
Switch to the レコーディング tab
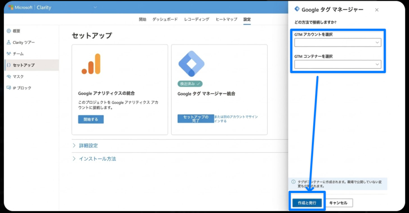click(x=197, y=20)
